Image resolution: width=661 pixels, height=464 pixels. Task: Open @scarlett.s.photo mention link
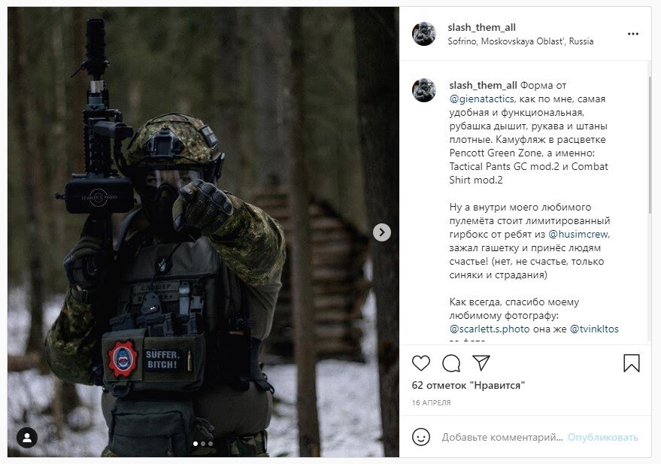(490, 329)
